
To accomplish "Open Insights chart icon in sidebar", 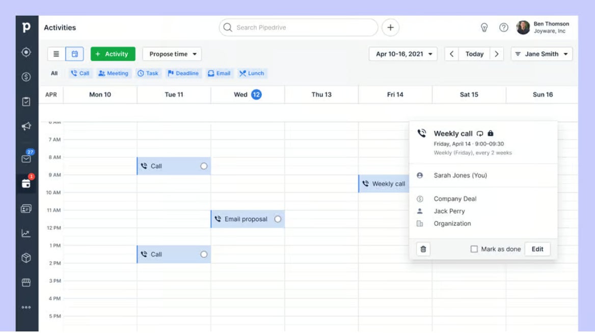I will coord(26,233).
